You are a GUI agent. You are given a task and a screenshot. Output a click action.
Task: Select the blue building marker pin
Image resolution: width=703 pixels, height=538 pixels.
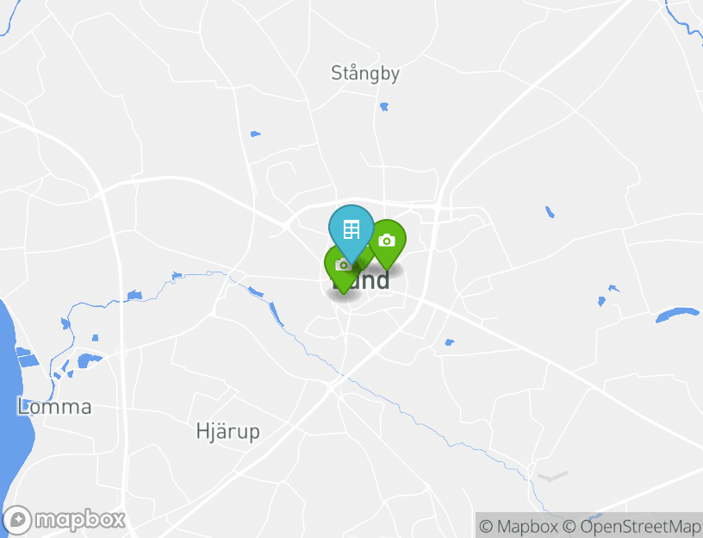click(x=351, y=233)
